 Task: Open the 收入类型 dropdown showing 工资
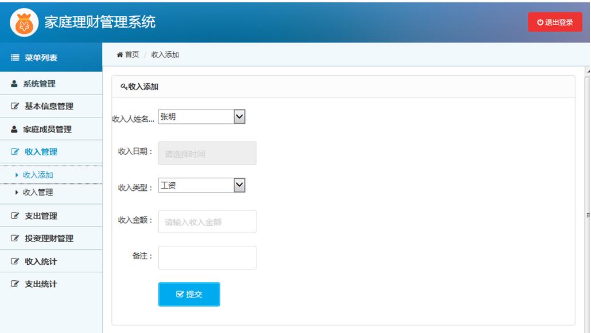(201, 185)
